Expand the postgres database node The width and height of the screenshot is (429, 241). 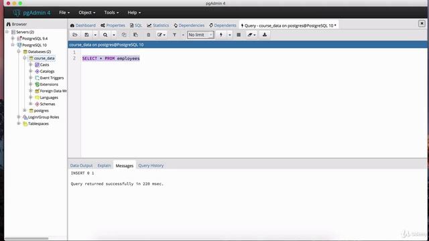[25, 110]
